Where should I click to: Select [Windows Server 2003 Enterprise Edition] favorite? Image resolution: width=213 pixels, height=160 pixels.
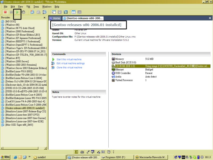(26, 68)
